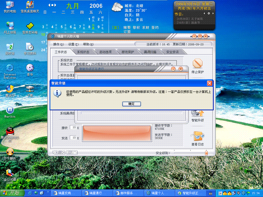Launch 金山词霸 2005 desktop icon
The width and height of the screenshot is (263, 197).
(x=10, y=176)
